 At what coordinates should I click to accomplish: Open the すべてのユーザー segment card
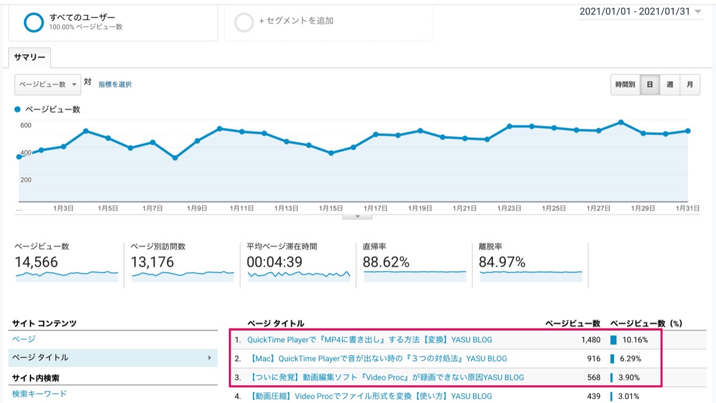pos(113,23)
